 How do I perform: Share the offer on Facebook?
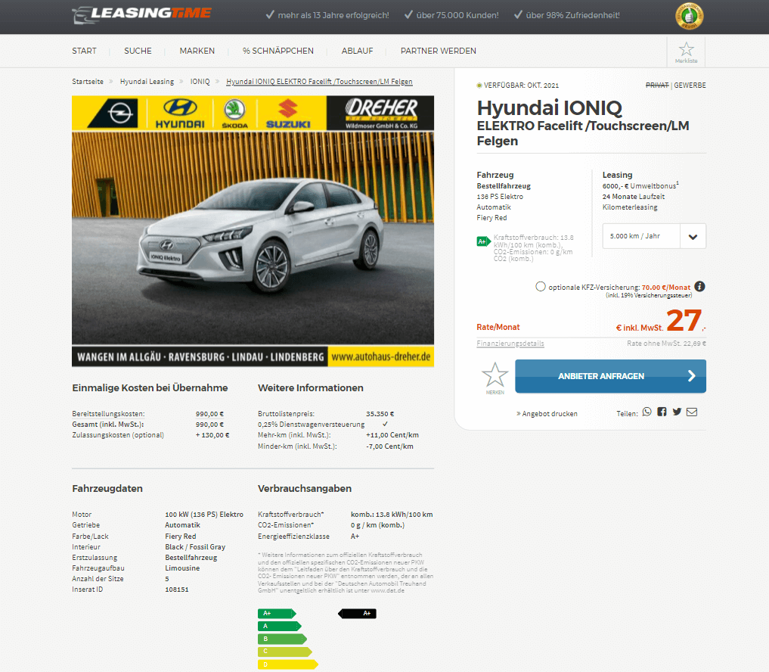click(x=662, y=412)
